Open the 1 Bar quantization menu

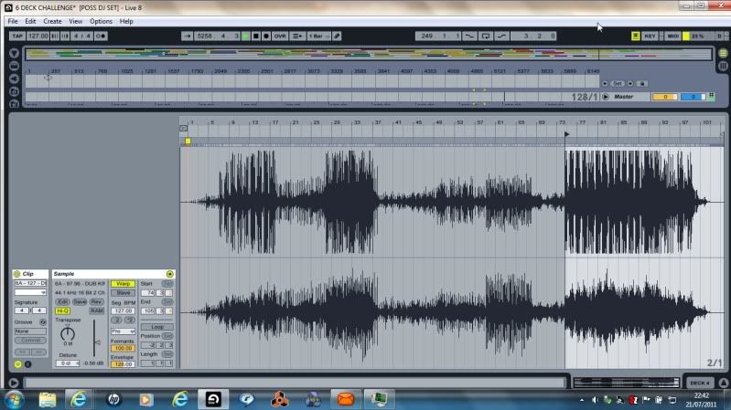316,36
